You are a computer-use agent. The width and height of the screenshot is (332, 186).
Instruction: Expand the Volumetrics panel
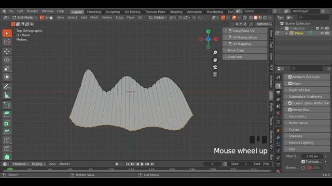click(307, 116)
